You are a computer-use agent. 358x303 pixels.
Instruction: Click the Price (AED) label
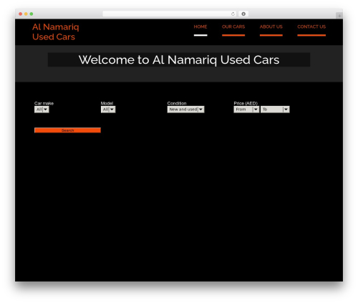246,103
